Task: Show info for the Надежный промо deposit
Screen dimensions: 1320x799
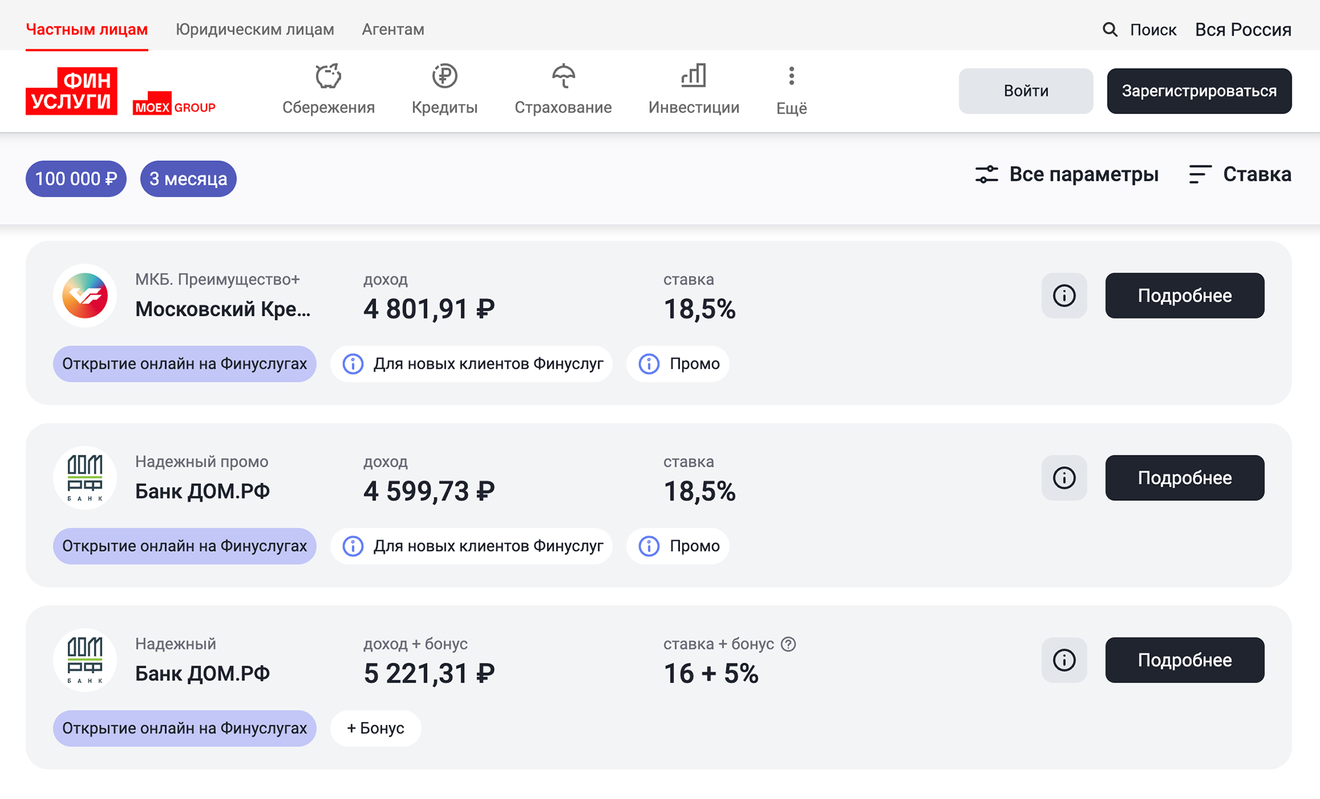Action: coord(1064,478)
